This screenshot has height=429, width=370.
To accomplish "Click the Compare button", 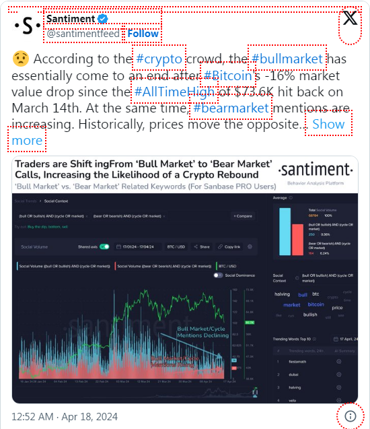I will coord(243,216).
